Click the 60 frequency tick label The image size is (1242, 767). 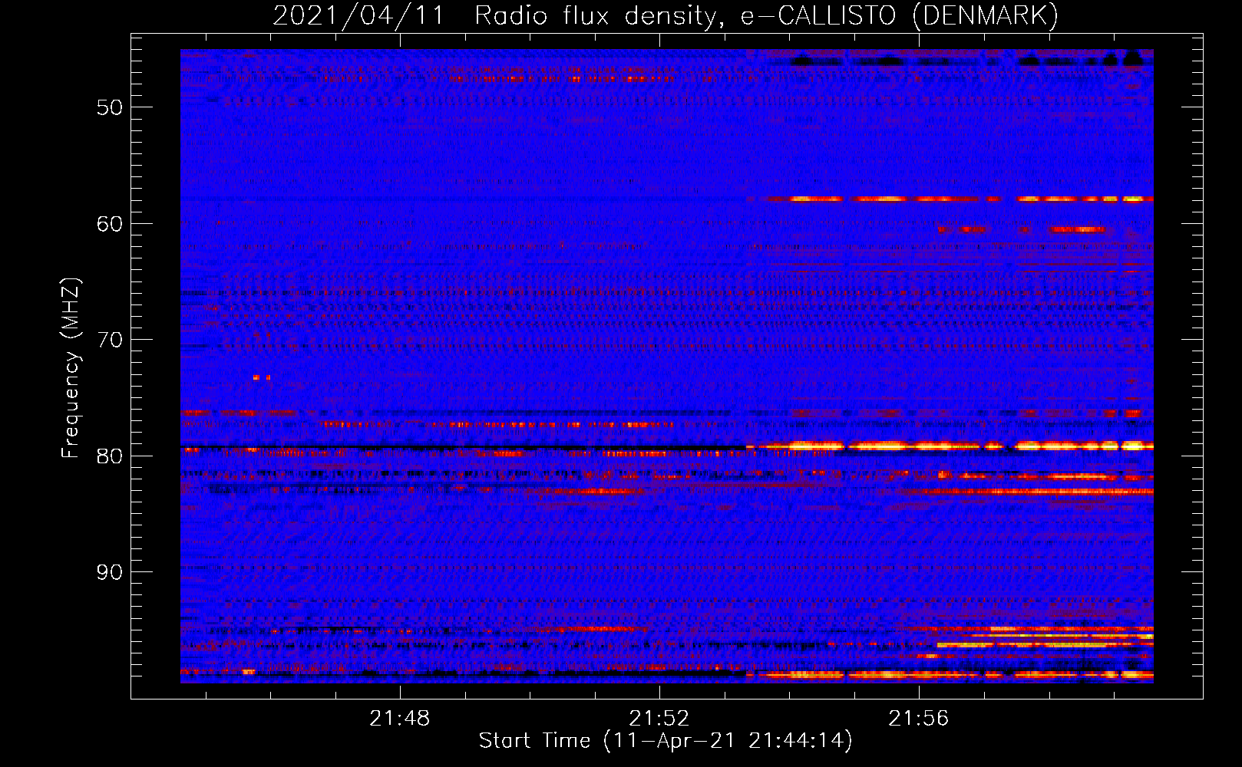click(110, 224)
